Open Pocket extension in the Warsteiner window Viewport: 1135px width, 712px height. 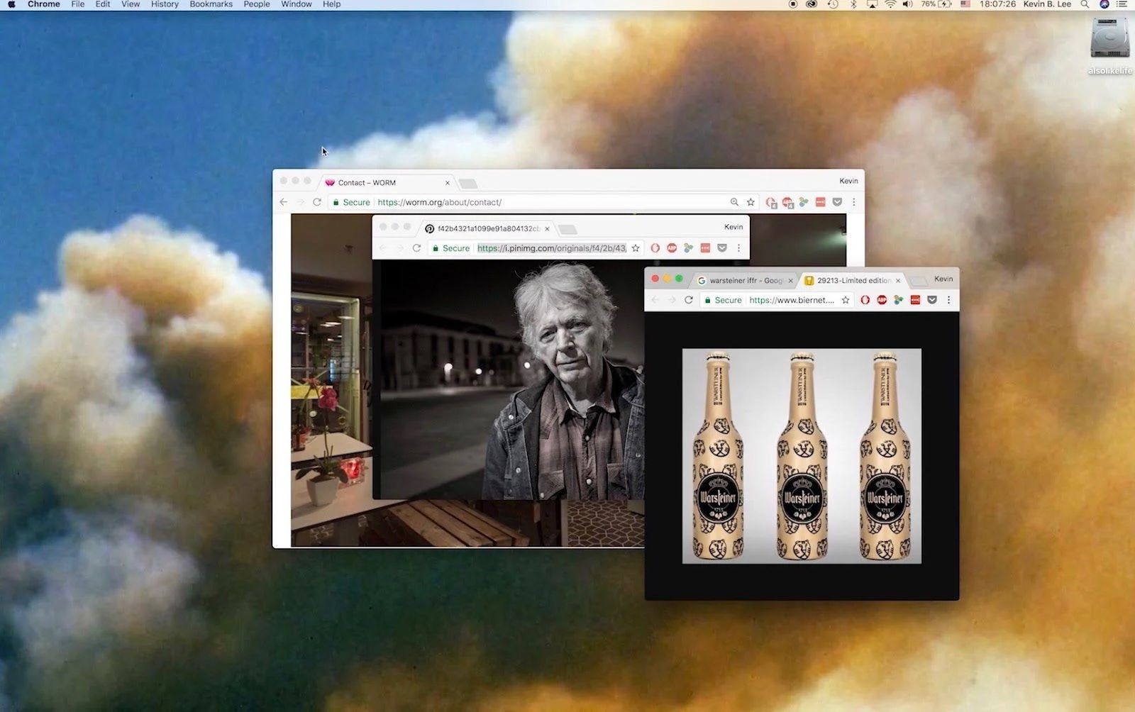[932, 300]
